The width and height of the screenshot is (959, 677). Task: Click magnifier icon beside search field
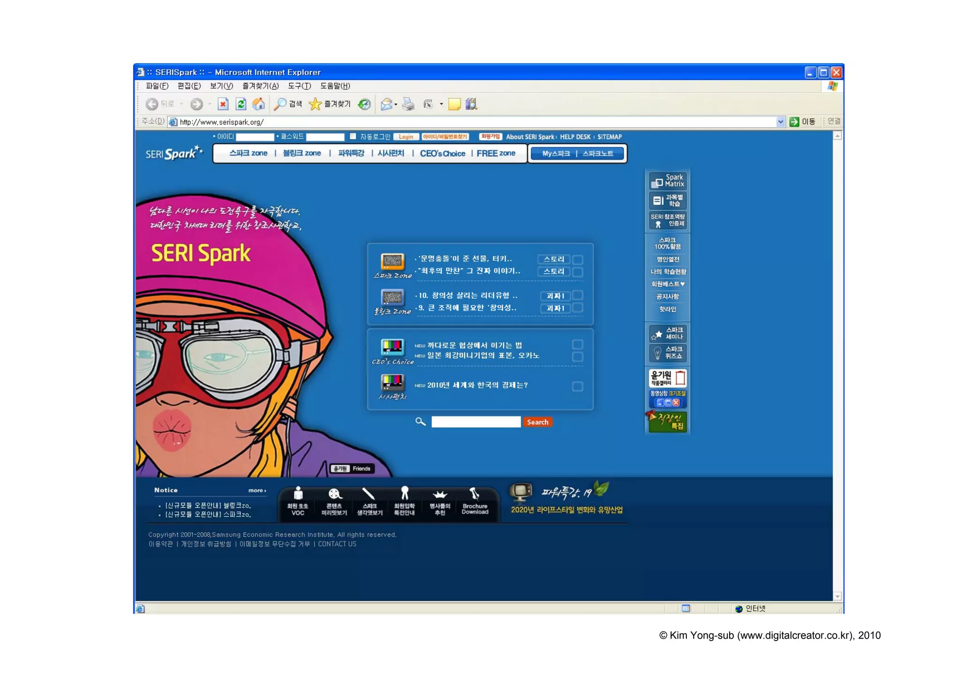click(420, 422)
